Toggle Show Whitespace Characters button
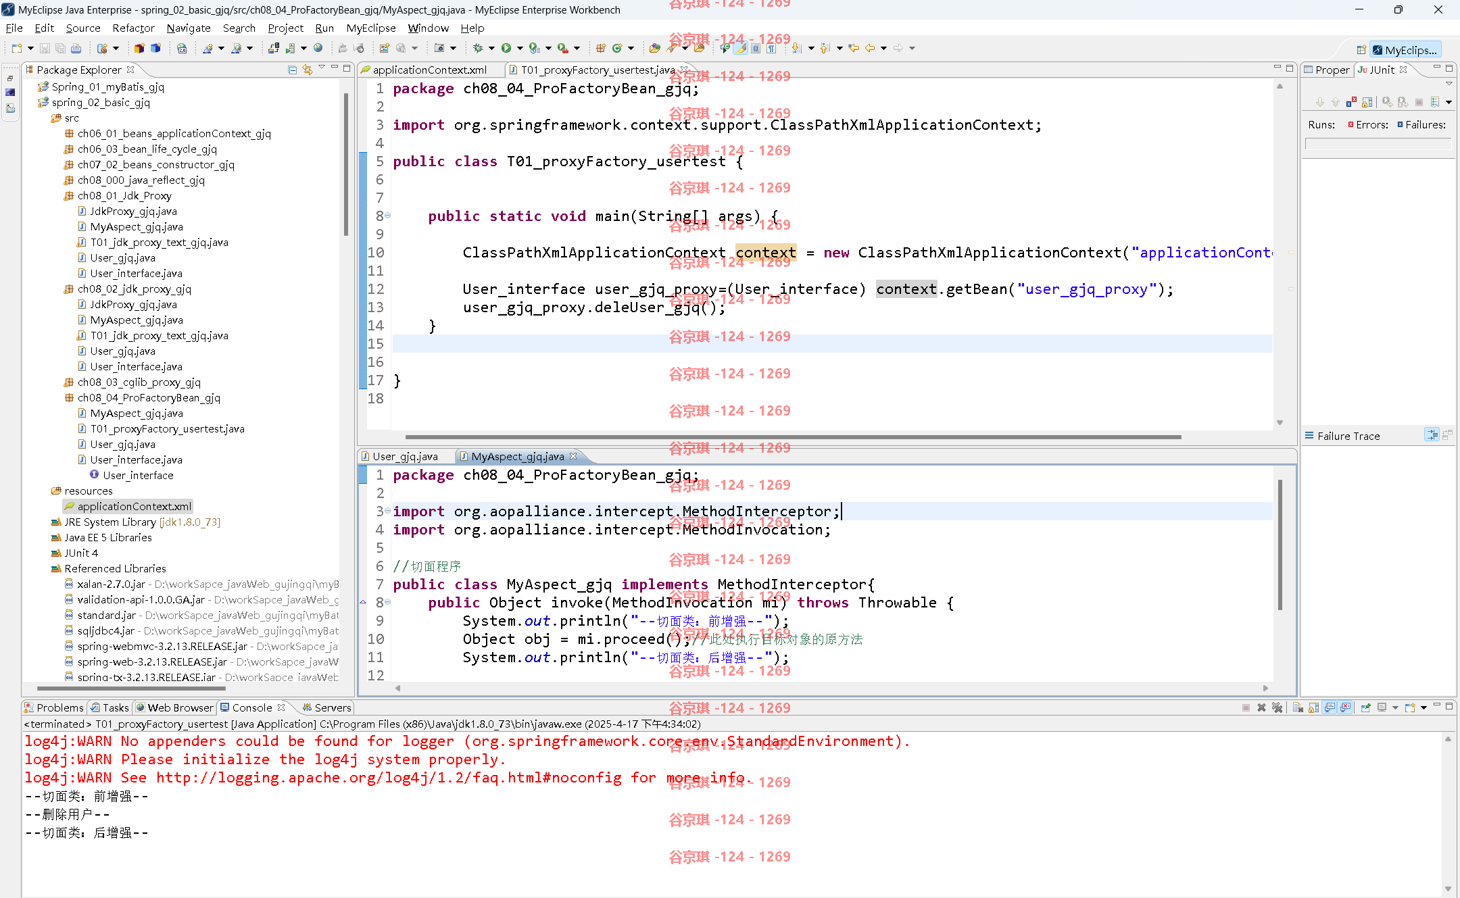This screenshot has width=1460, height=898. (771, 48)
